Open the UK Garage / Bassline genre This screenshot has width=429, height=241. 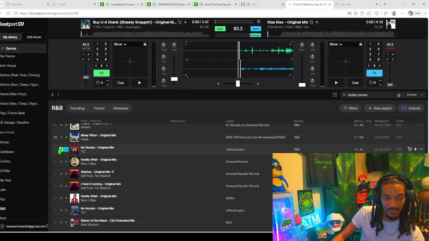coord(14,123)
